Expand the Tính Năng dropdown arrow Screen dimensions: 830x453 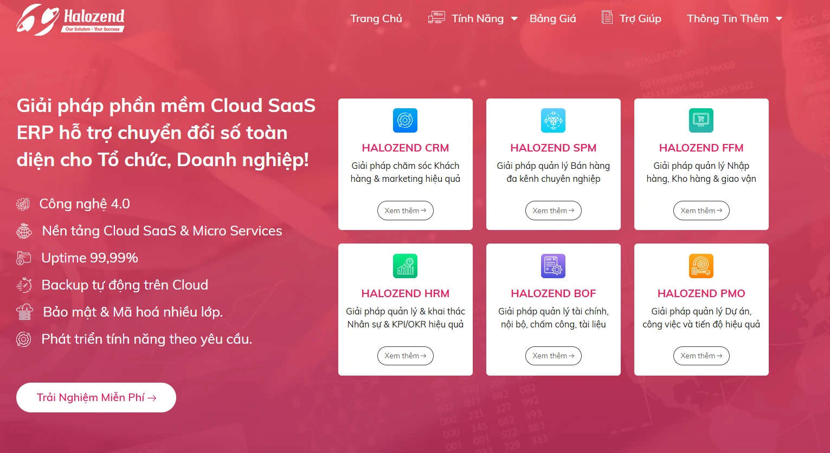[x=514, y=19]
